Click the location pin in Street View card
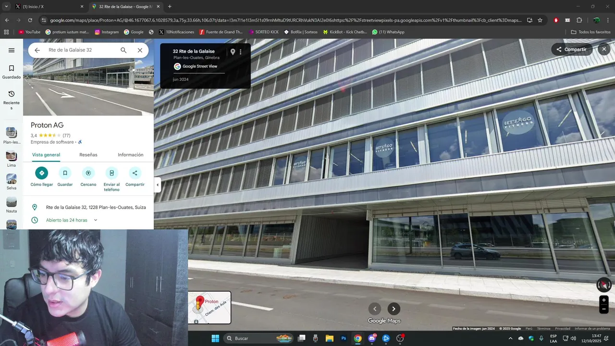The height and width of the screenshot is (346, 615). pyautogui.click(x=233, y=52)
